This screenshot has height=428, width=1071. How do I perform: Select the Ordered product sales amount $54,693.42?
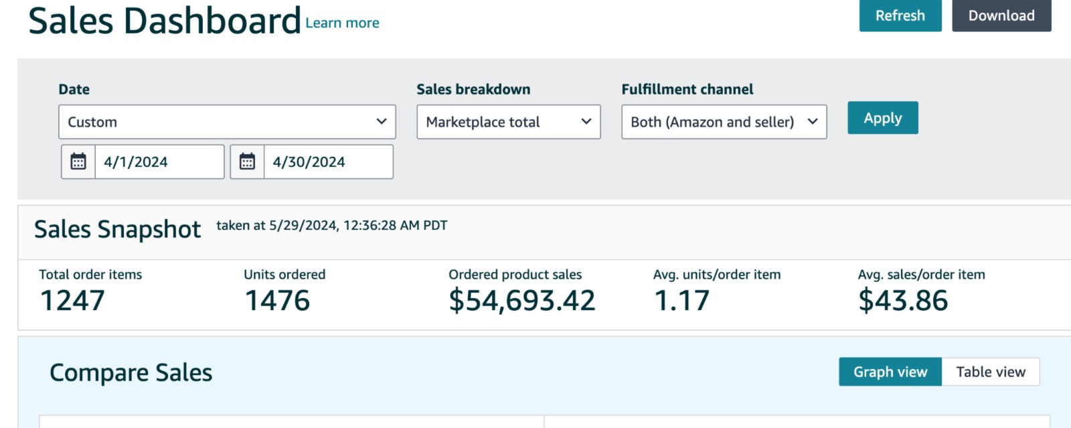(x=521, y=301)
